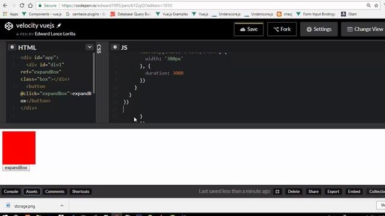Fork this pen
Image resolution: width=385 pixels, height=216 pixels.
point(282,29)
